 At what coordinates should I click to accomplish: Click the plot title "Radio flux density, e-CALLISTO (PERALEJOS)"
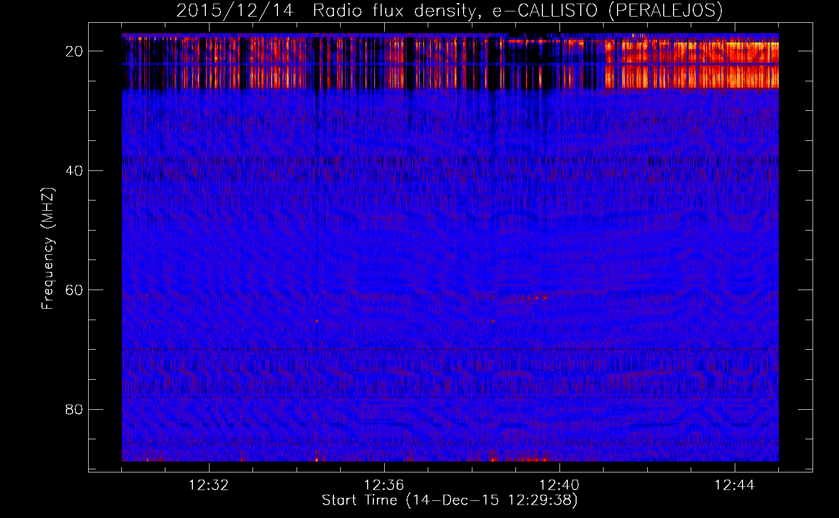pyautogui.click(x=518, y=10)
